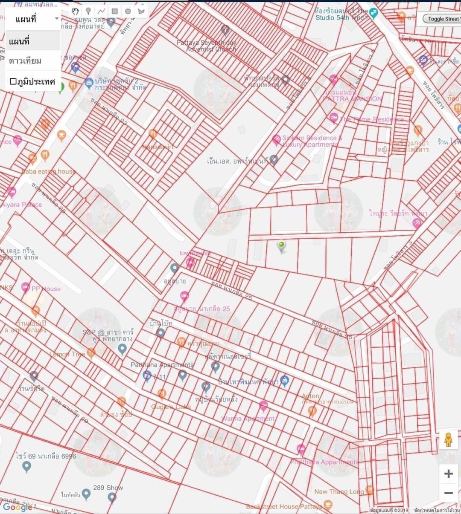Viewport: 461px width, 514px height.
Task: Select the 7-11 store marker
Action: [147, 375]
